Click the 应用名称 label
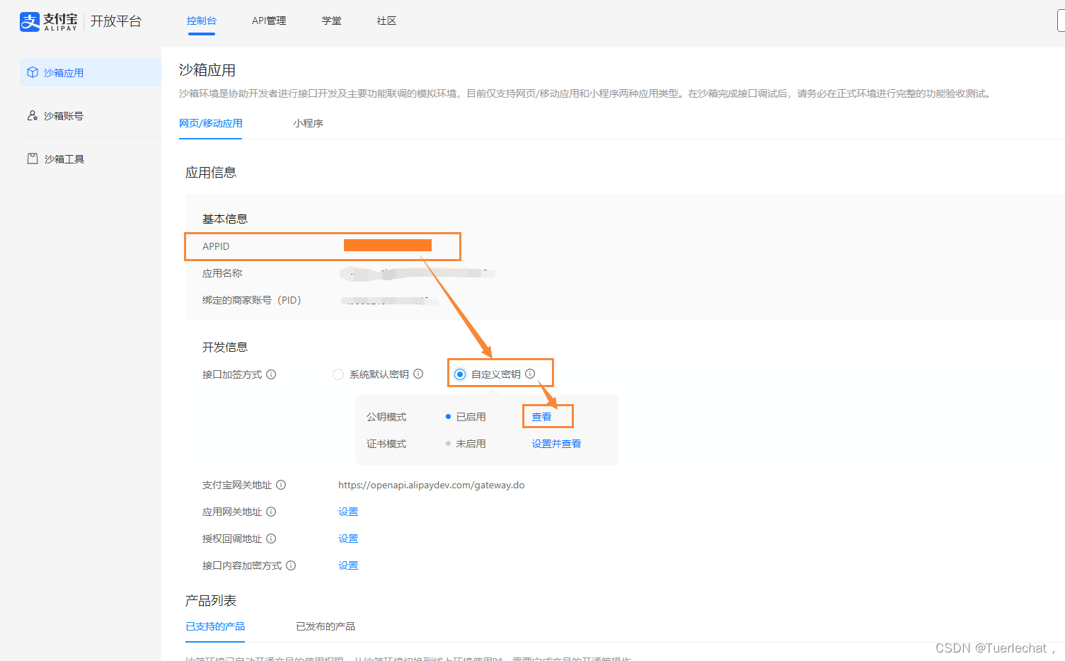This screenshot has width=1065, height=661. coord(222,273)
